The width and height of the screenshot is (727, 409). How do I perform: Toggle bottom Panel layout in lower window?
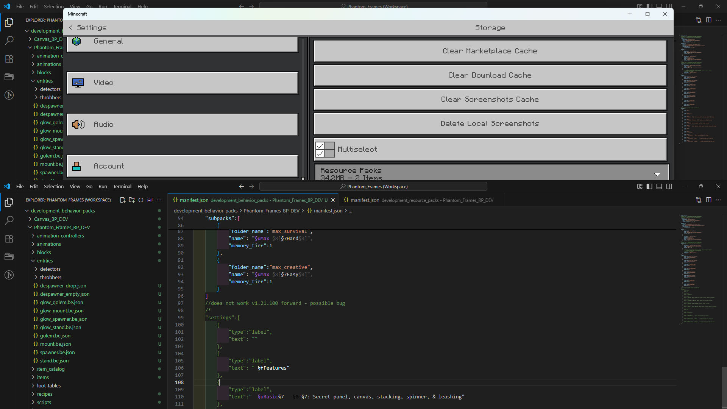(x=659, y=186)
